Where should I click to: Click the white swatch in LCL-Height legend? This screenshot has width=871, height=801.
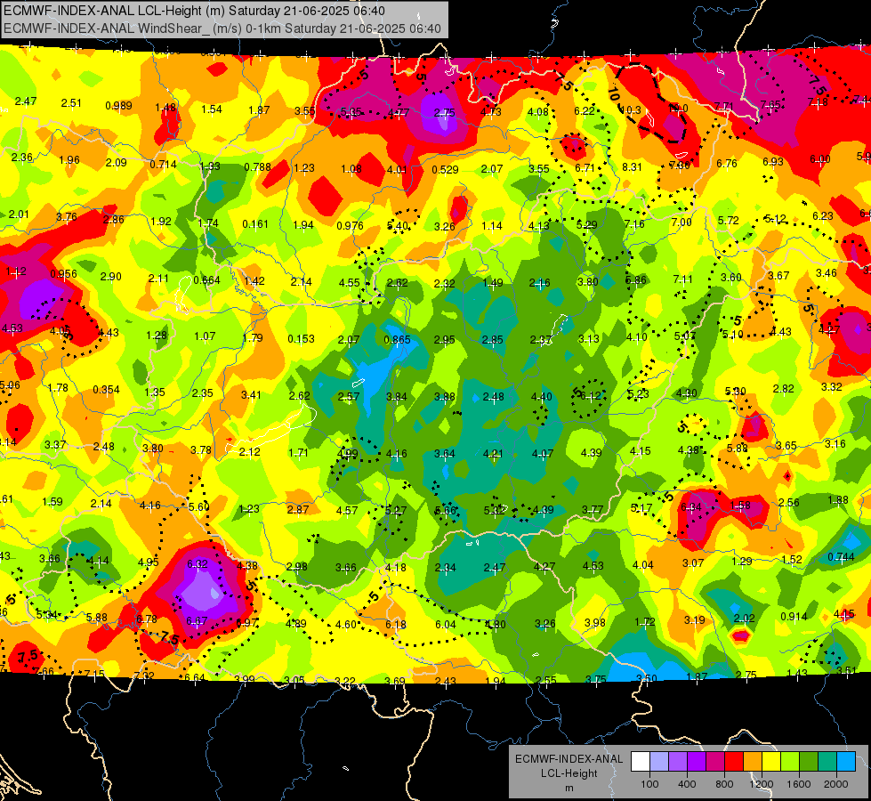click(x=641, y=762)
